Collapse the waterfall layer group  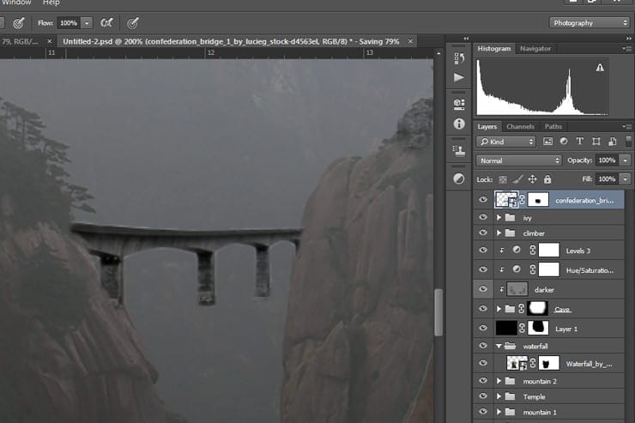tap(499, 346)
